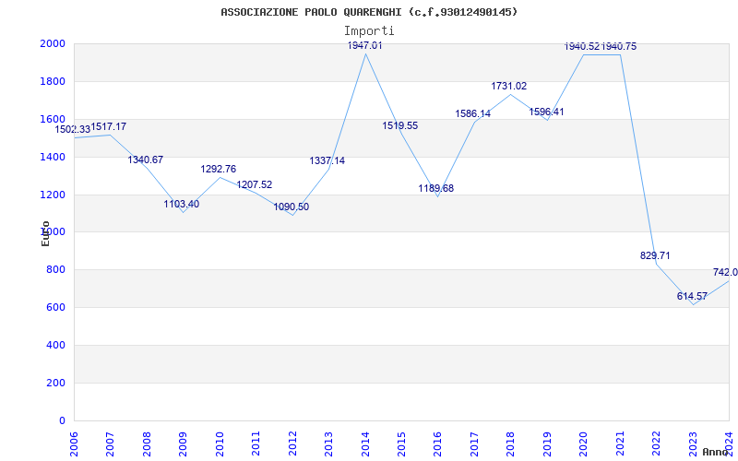Click the data label 1207.52
This screenshot has width=738, height=461.
pos(255,185)
